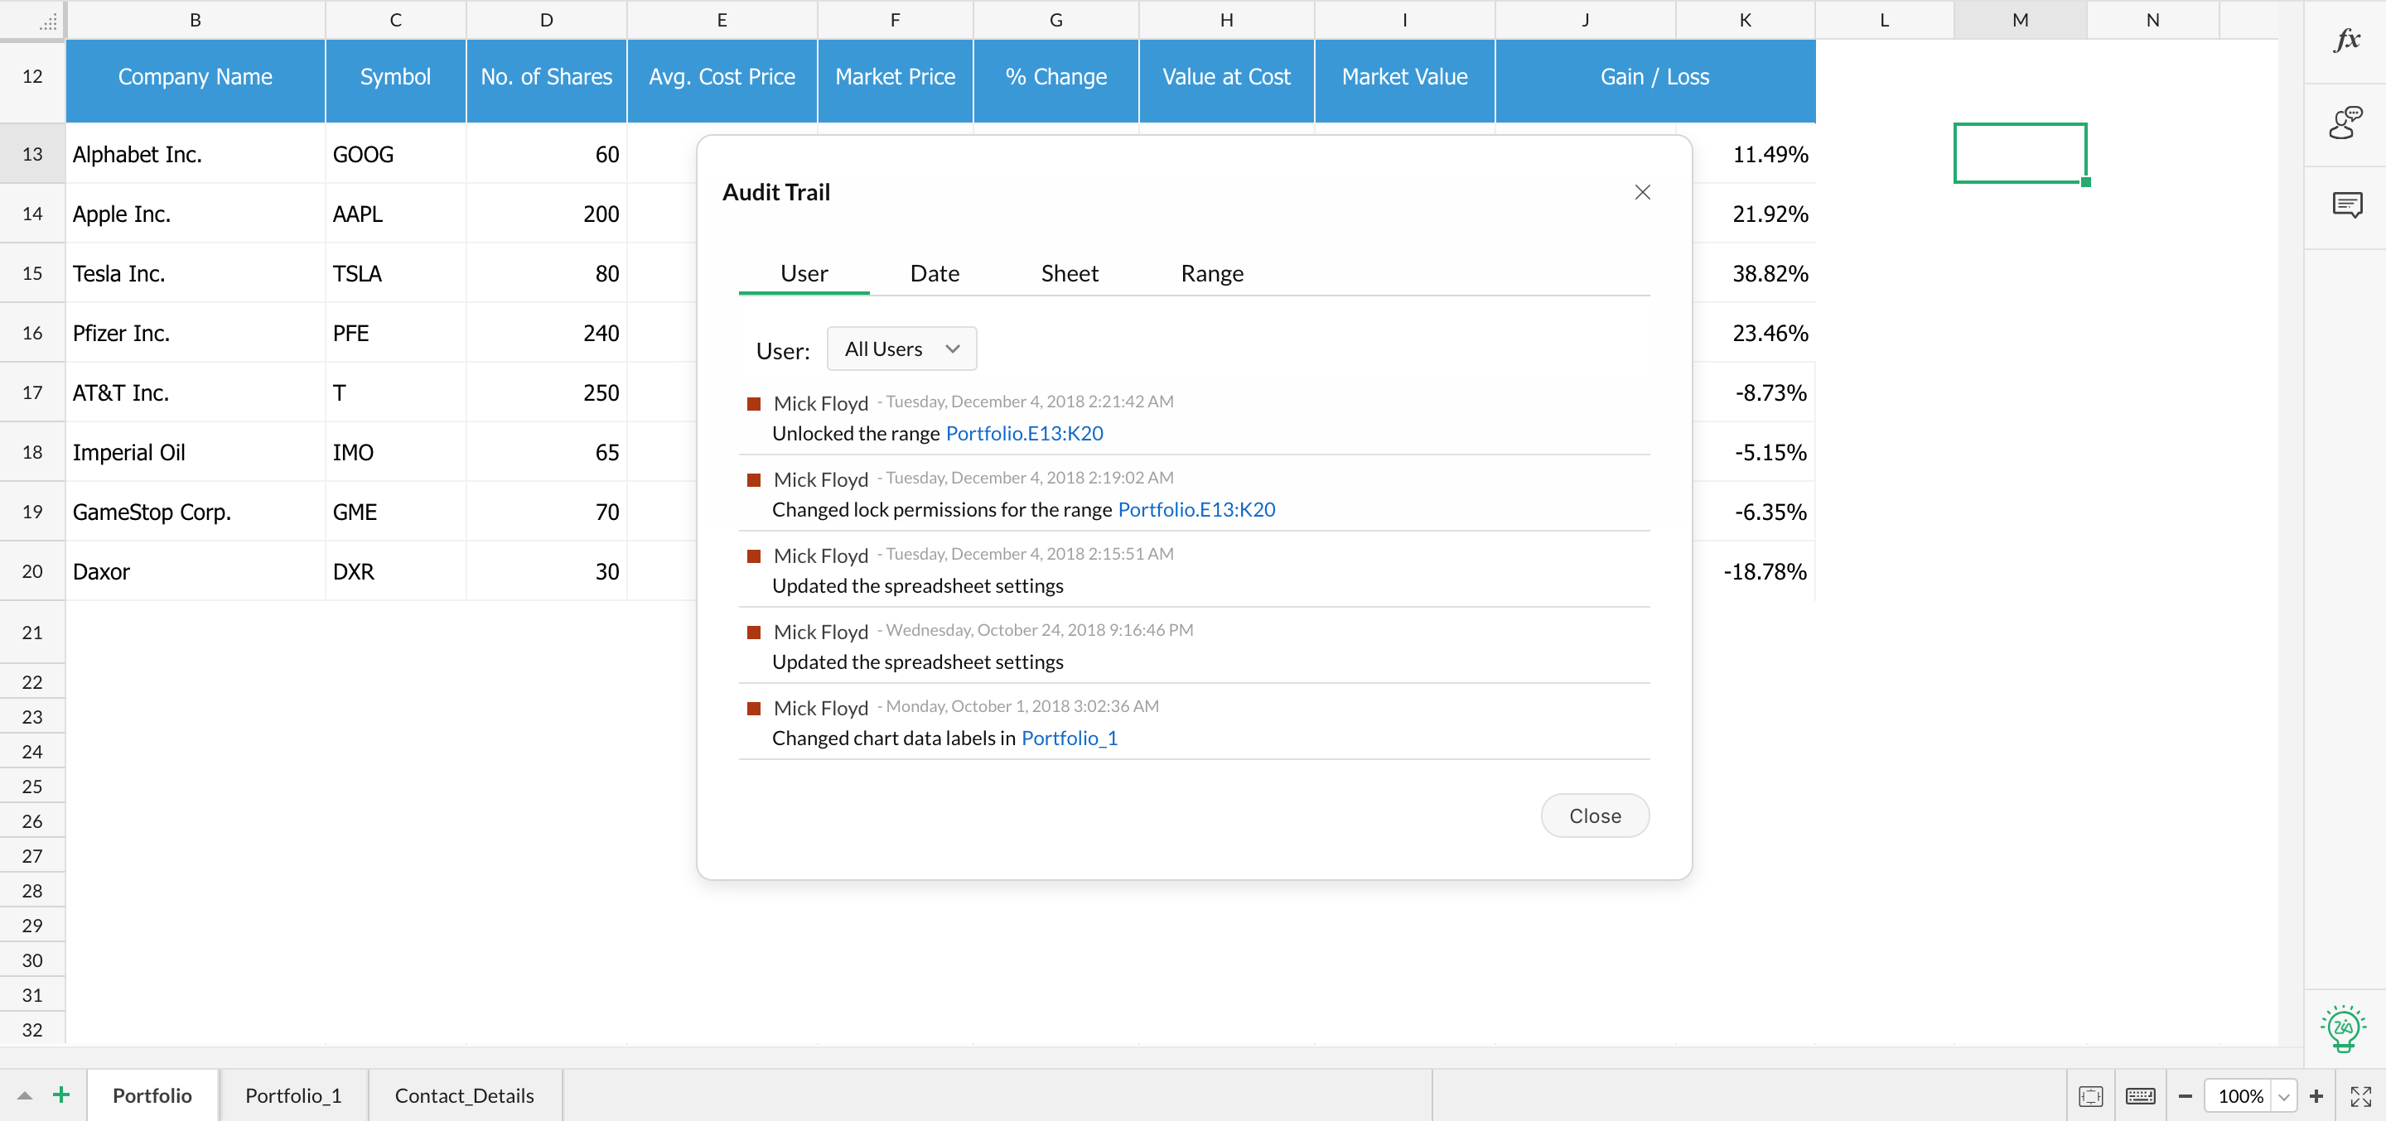The width and height of the screenshot is (2386, 1121).
Task: Add a new sheet with plus icon
Action: click(61, 1095)
